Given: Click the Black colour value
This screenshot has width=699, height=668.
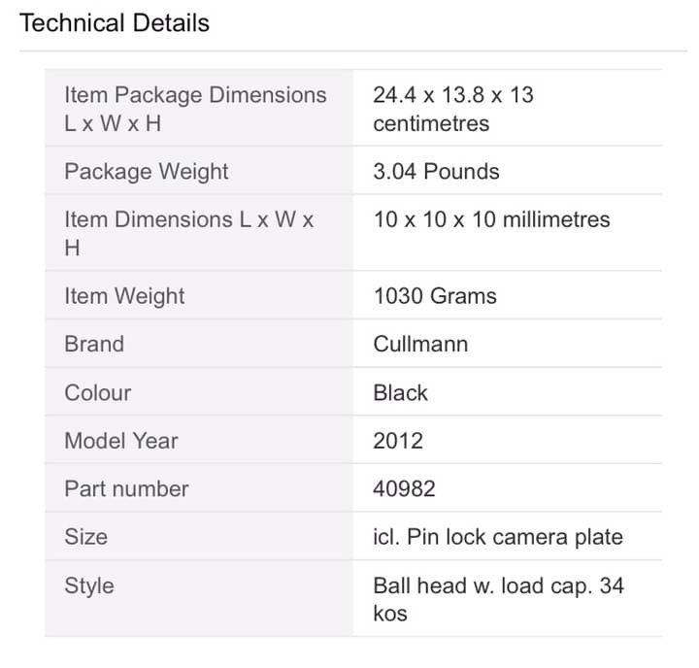Looking at the screenshot, I should [x=400, y=393].
